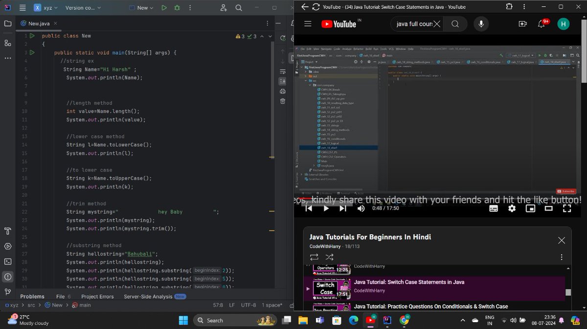Open the xyz project dropdown
Screen dimensions: 587x329
coord(46,8)
